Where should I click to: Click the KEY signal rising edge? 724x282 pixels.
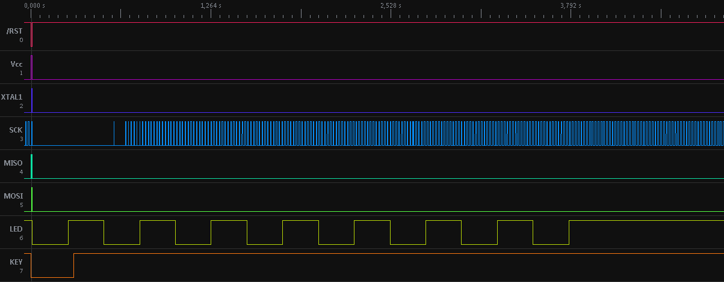(x=73, y=265)
